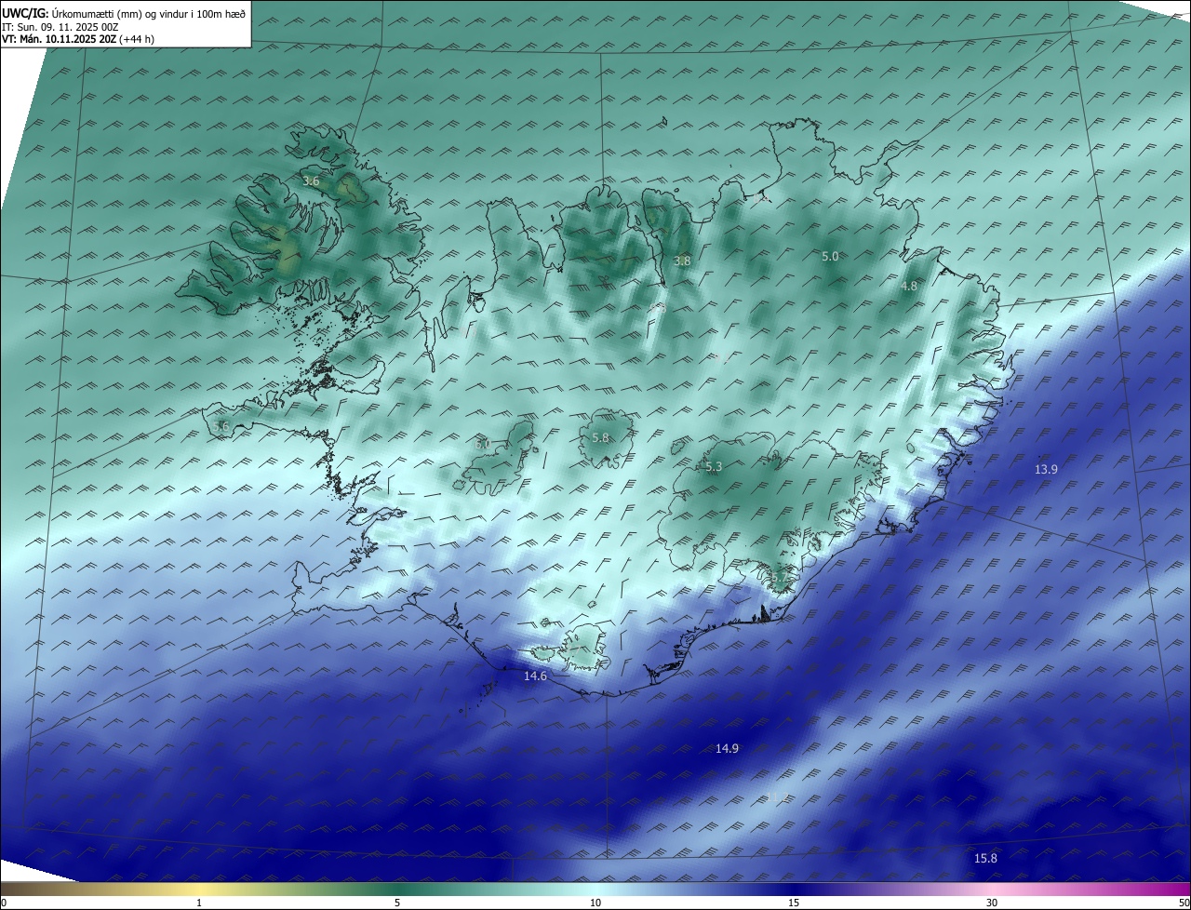The width and height of the screenshot is (1191, 910).
Task: Click the 14.6 value label on the south coast
Action: coord(535,676)
